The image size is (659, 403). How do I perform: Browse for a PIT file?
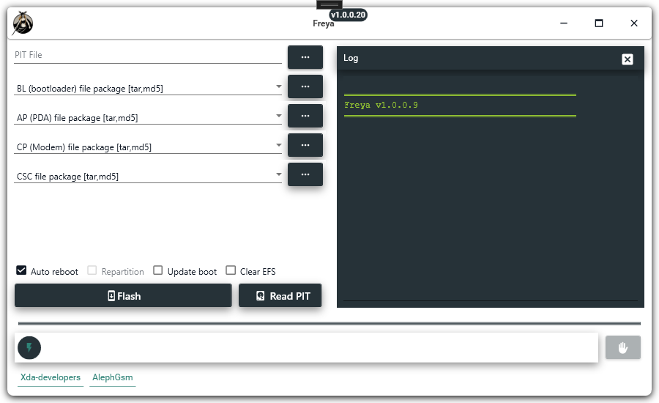305,57
